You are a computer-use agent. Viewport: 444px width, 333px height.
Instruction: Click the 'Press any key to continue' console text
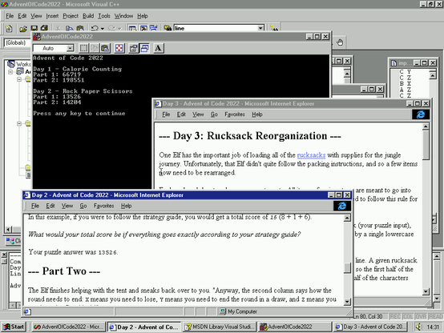(x=79, y=113)
